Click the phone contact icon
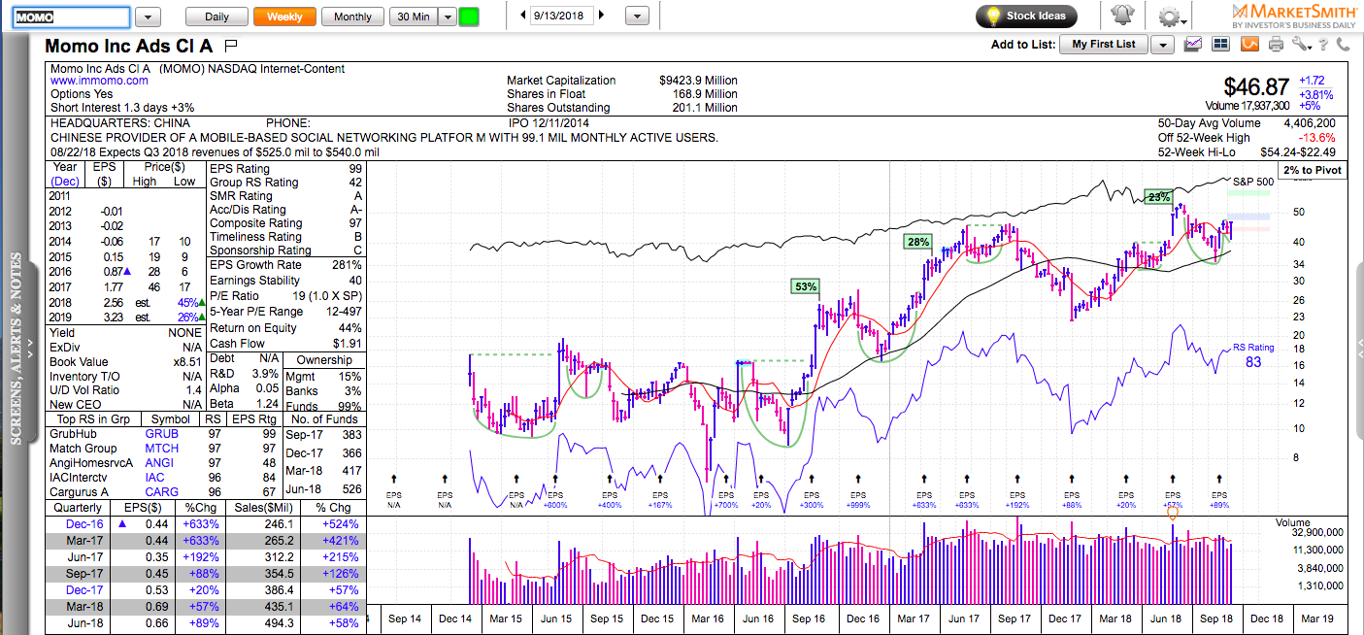The width and height of the screenshot is (1364, 635). click(x=1344, y=45)
